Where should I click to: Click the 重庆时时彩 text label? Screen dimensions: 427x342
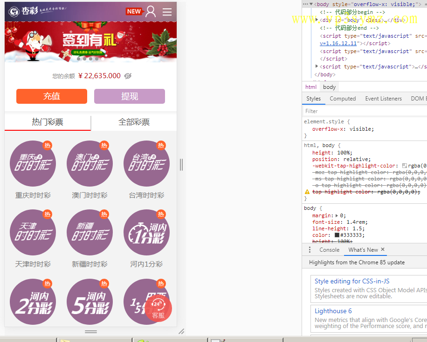33,195
